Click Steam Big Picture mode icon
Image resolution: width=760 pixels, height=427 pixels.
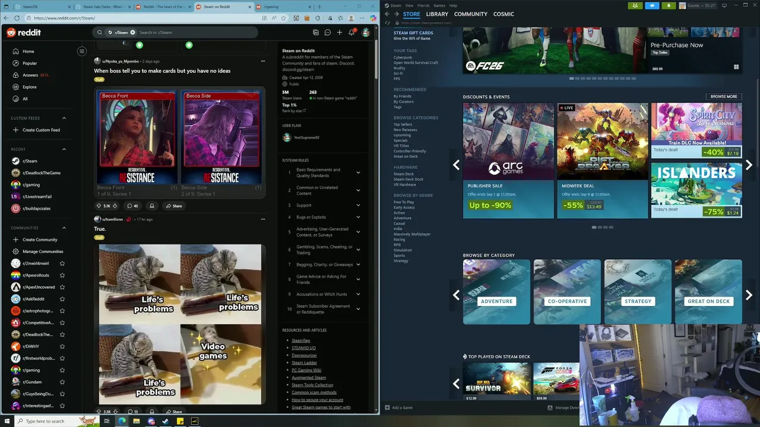[724, 5]
